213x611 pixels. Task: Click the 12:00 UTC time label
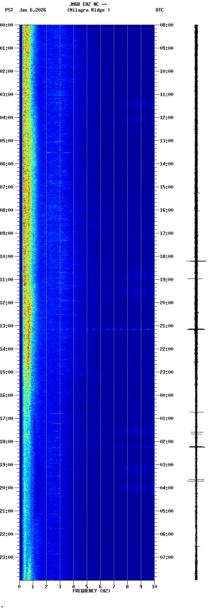(x=167, y=118)
